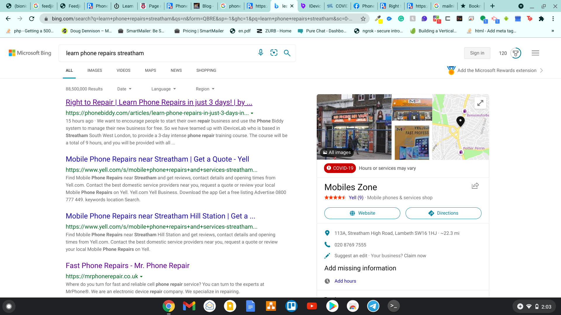Screen dimensions: 561x315
Task: Open Google Docs from the shelf
Action: pyautogui.click(x=250, y=306)
